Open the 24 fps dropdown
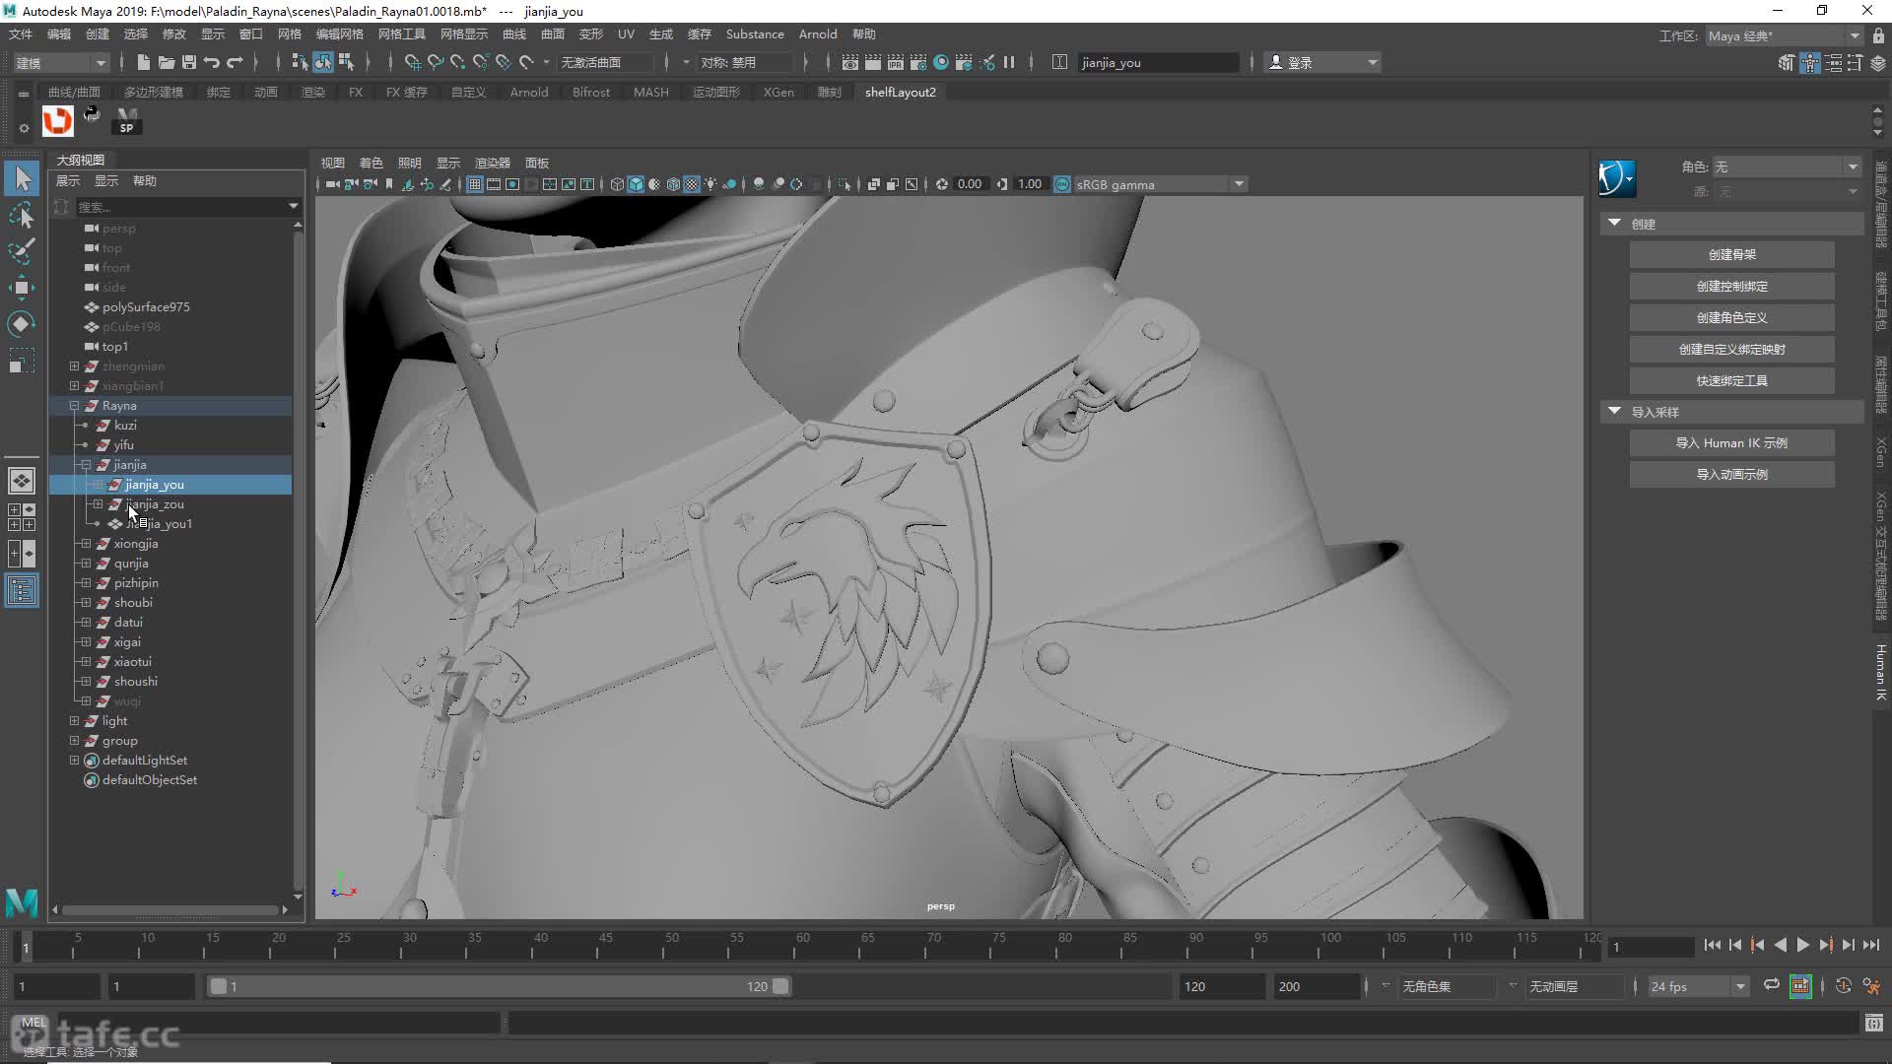The height and width of the screenshot is (1064, 1892). tap(1698, 986)
